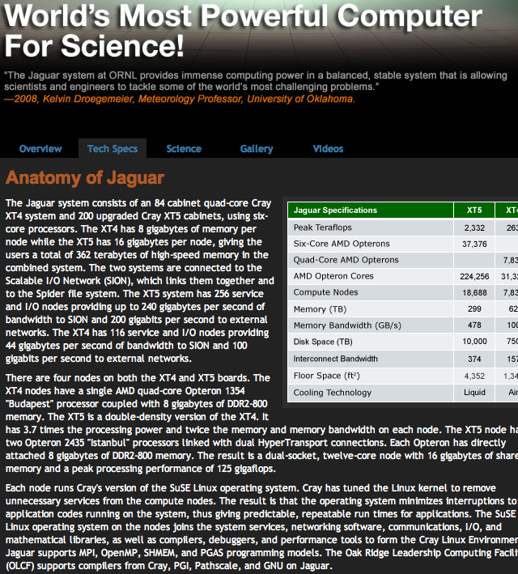Click the 18,688 Compute Nodes value
Image resolution: width=518 pixels, height=574 pixels.
click(x=474, y=292)
